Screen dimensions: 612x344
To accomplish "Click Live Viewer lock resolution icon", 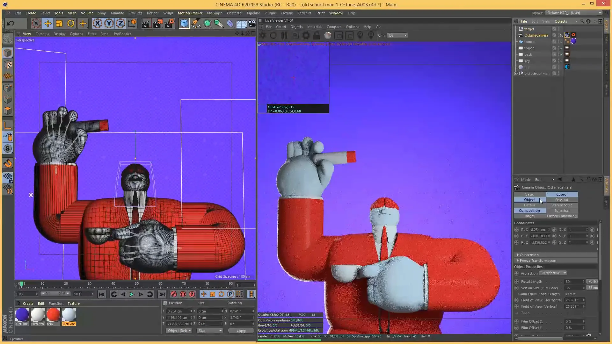I will [317, 35].
